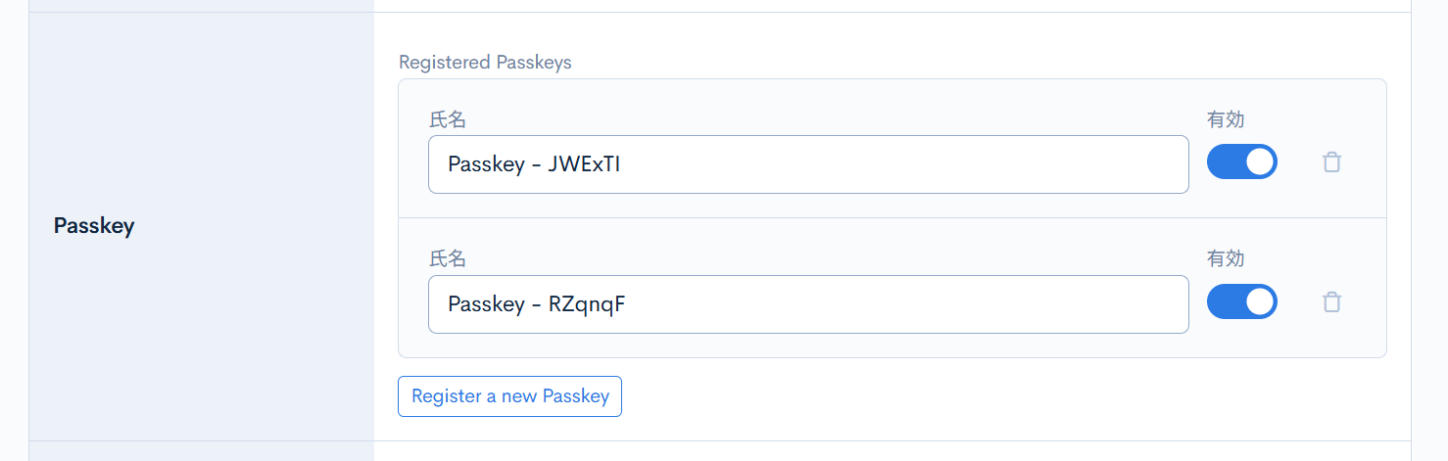Turn off the Passkey - RZqnqF switch

point(1241,301)
